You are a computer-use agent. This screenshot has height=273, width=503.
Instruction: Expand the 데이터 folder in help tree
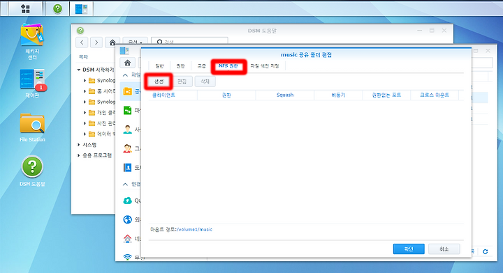click(85, 134)
